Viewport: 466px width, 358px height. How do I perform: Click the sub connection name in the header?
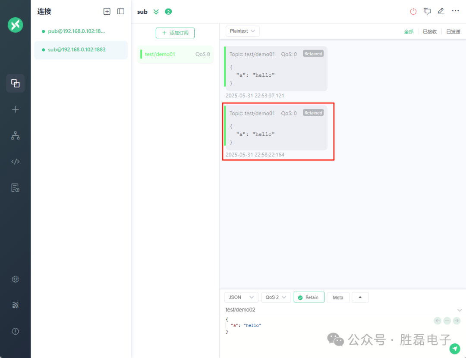[x=142, y=12]
